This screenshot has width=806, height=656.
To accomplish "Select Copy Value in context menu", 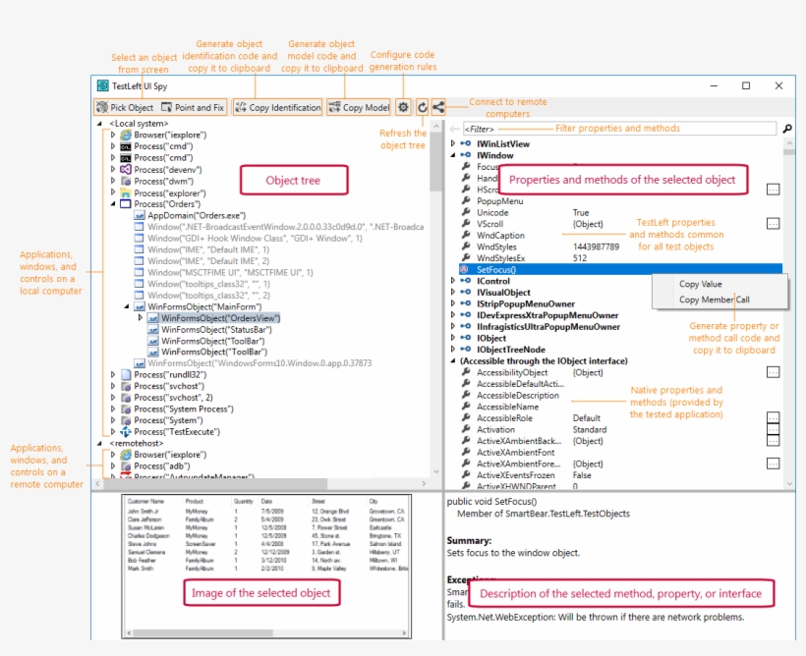I will pos(700,284).
